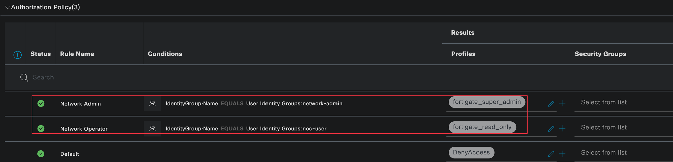The height and width of the screenshot is (162, 673).
Task: Open Security Groups list for Network Operator
Action: point(604,127)
